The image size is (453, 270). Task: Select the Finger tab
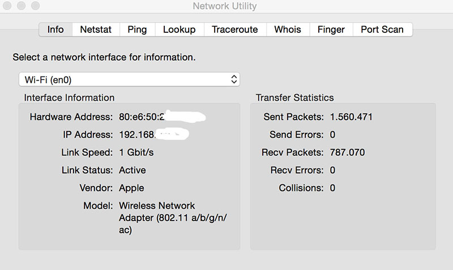tap(331, 29)
